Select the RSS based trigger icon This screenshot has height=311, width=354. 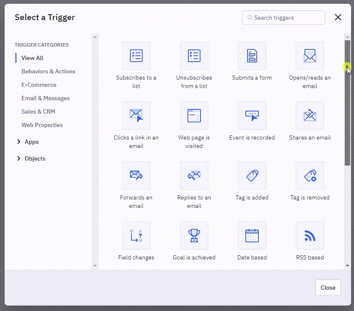(310, 236)
